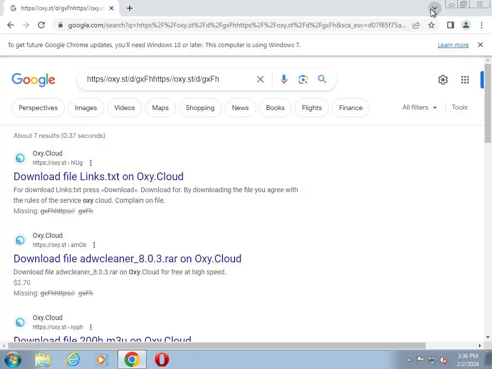
Task: Submit search with magnifying glass
Action: [322, 79]
